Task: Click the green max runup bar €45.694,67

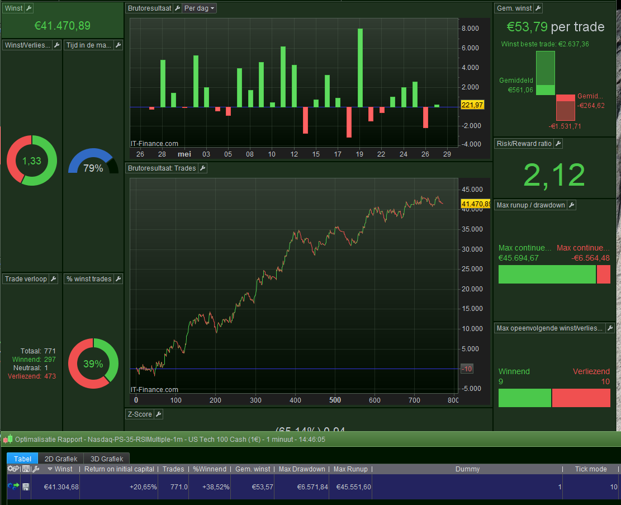Action: (x=547, y=274)
